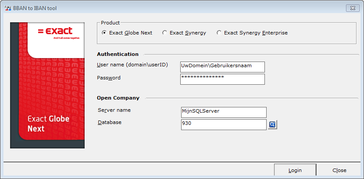Dismiss the dialog using the bottom Close button
Screen dimensions: 364x179
tap(339, 170)
